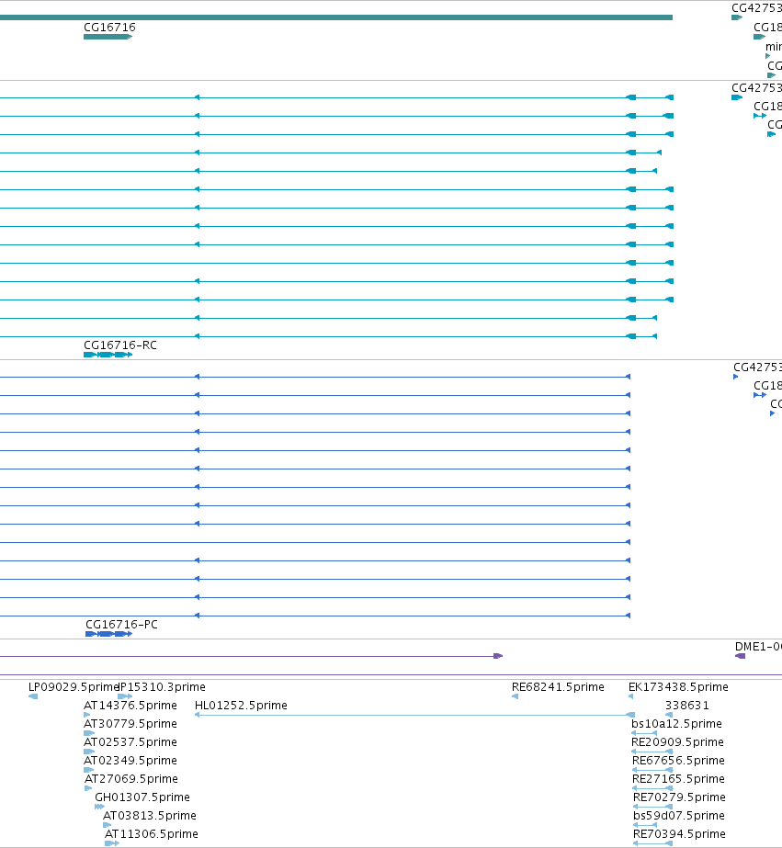Screen dimensions: 782x848
Task: Select the CG16716-RC transcript exon glyph
Action: tap(108, 355)
